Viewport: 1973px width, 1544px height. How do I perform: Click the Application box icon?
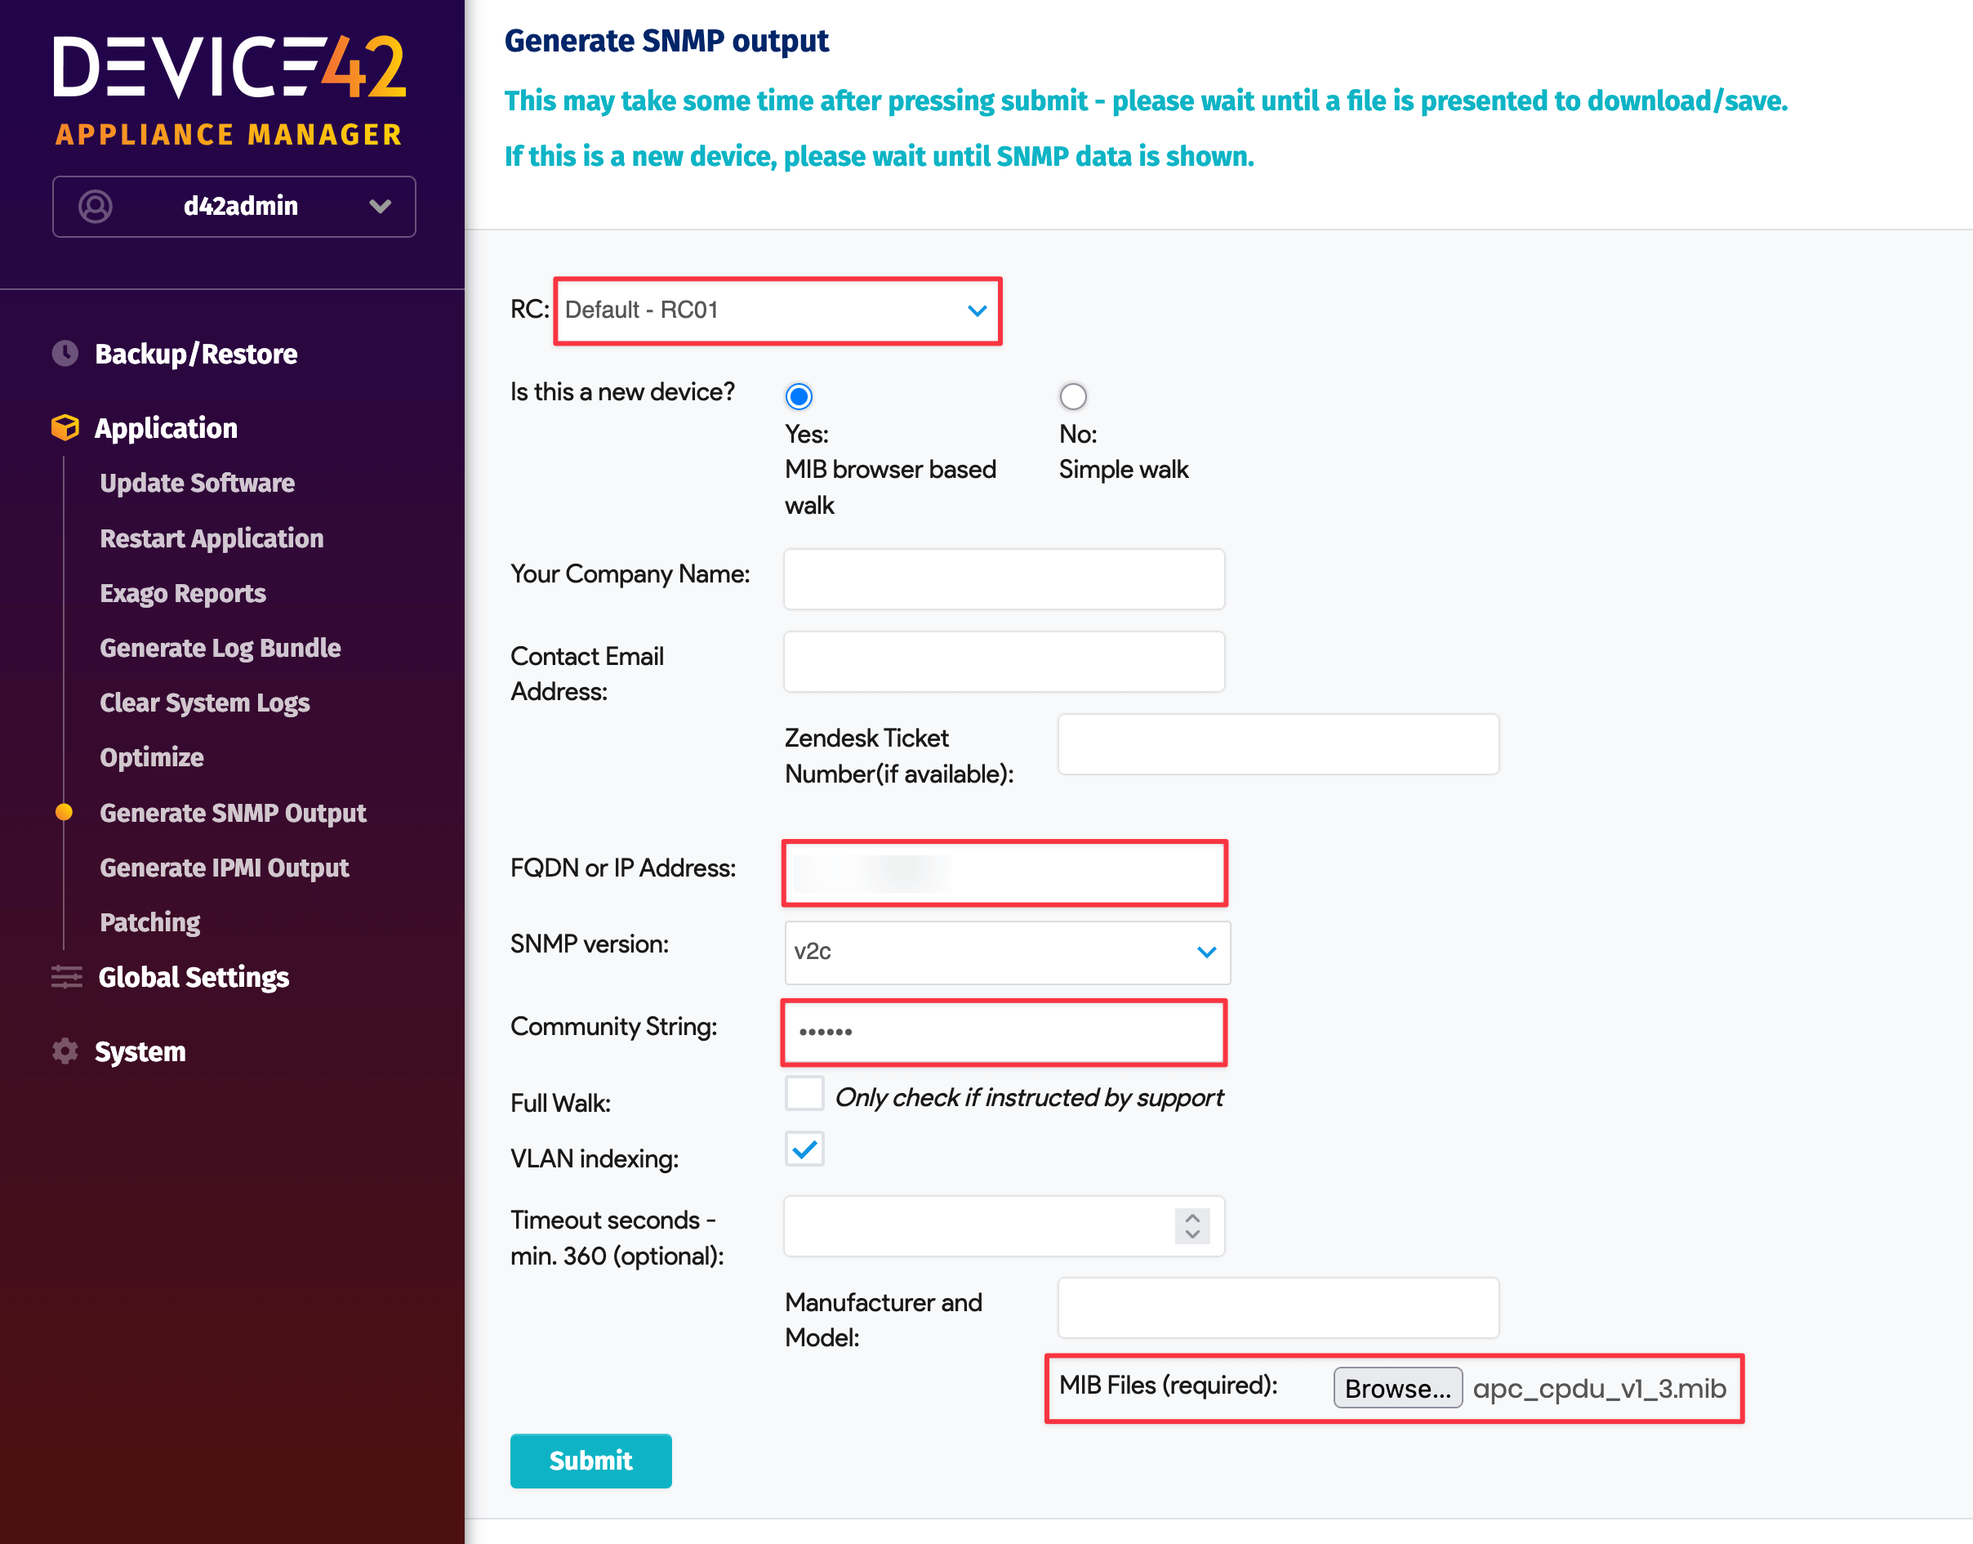65,427
